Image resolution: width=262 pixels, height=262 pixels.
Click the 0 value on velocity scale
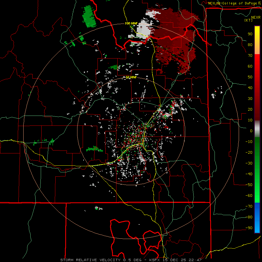click(251, 131)
